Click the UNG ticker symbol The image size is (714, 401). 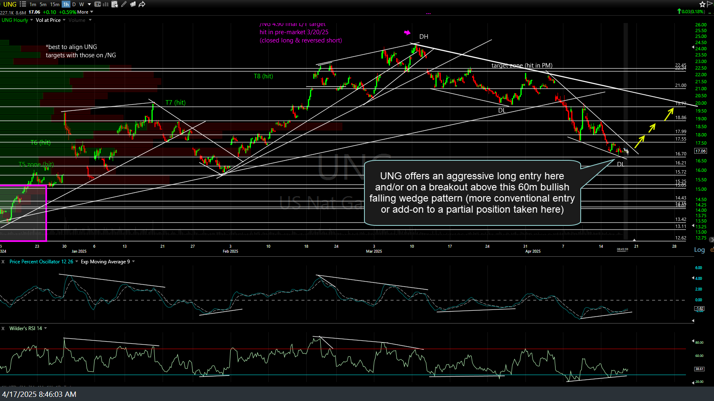click(x=10, y=4)
